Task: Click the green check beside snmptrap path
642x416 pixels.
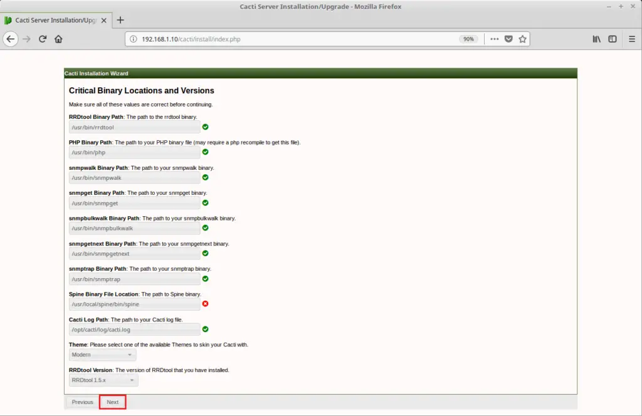Action: click(206, 279)
